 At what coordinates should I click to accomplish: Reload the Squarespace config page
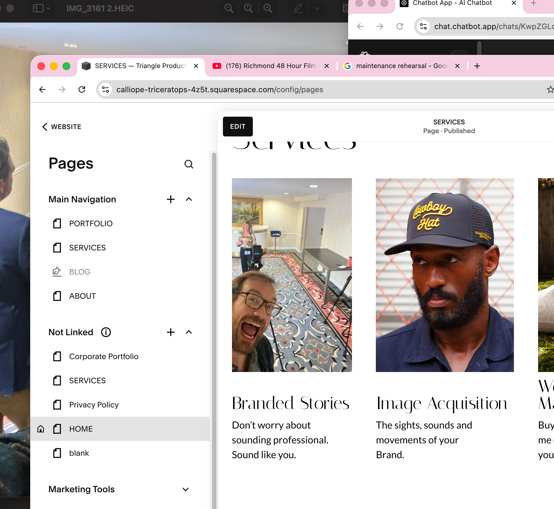coord(82,90)
